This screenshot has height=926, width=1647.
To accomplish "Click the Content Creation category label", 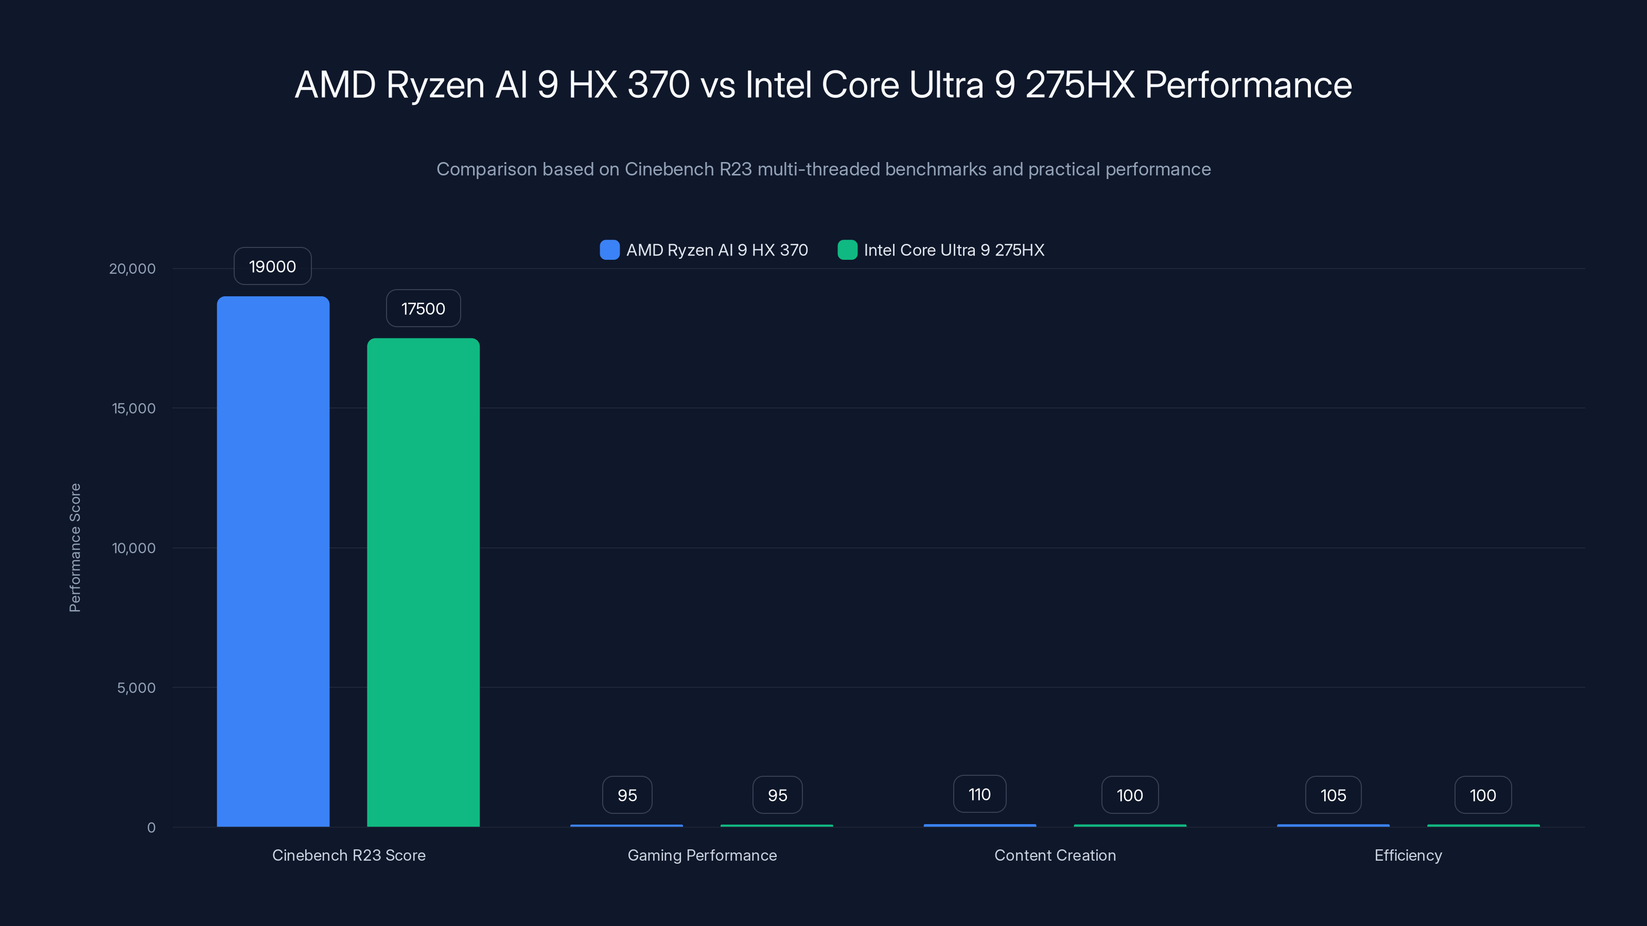I will pyautogui.click(x=1055, y=855).
